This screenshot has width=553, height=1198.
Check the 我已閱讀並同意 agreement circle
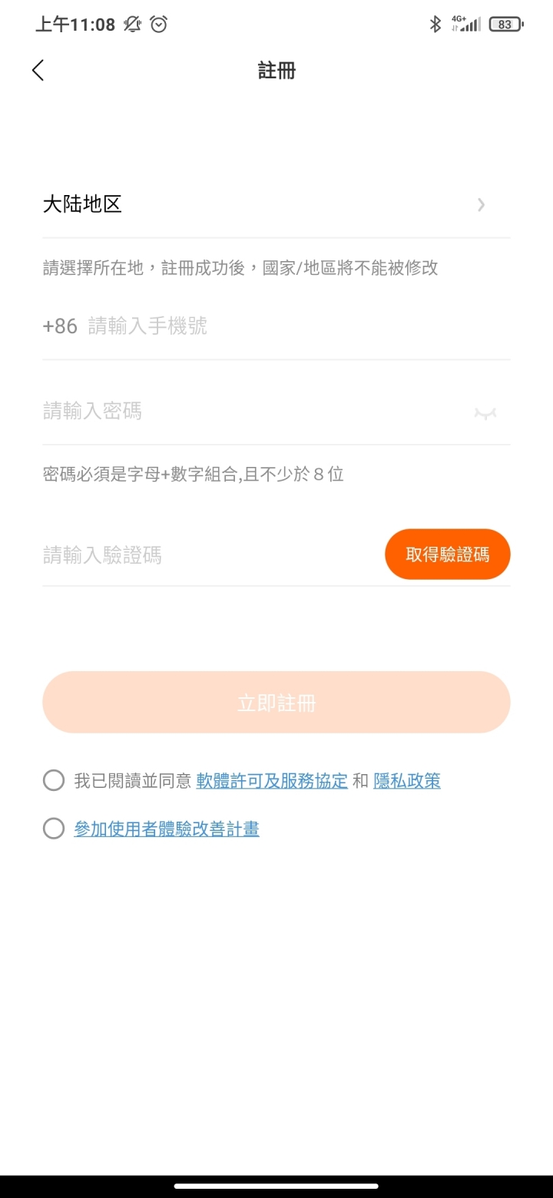(x=54, y=781)
